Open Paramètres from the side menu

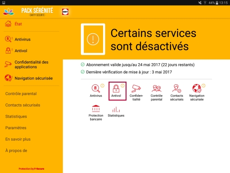(16, 128)
